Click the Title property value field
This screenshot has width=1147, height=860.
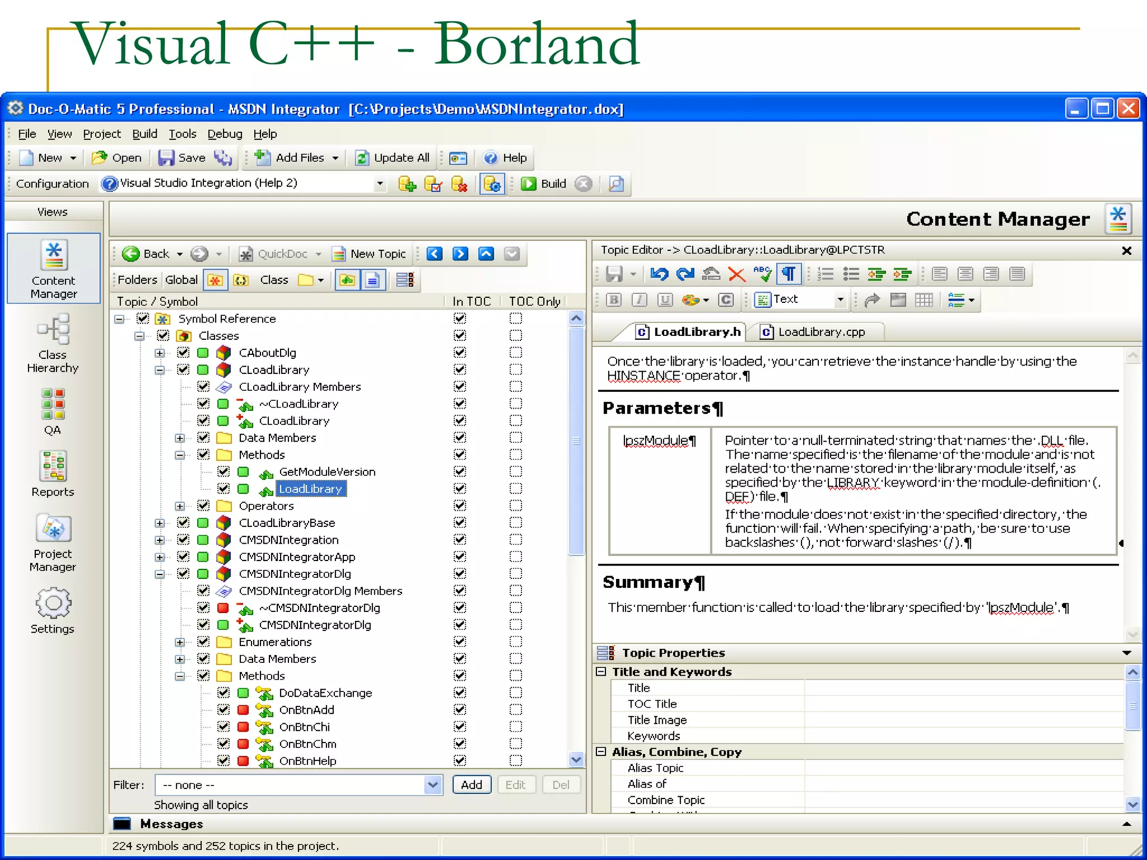coord(963,688)
